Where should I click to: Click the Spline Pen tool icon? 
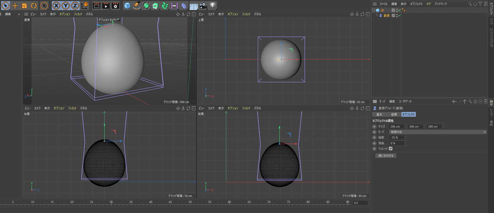[x=137, y=6]
